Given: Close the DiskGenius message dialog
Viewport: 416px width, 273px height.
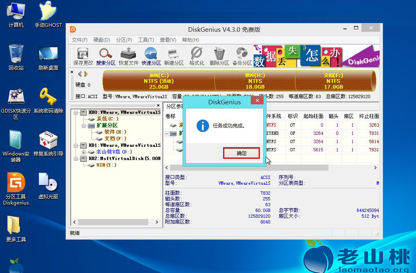Looking at the screenshot, I should click(257, 100).
